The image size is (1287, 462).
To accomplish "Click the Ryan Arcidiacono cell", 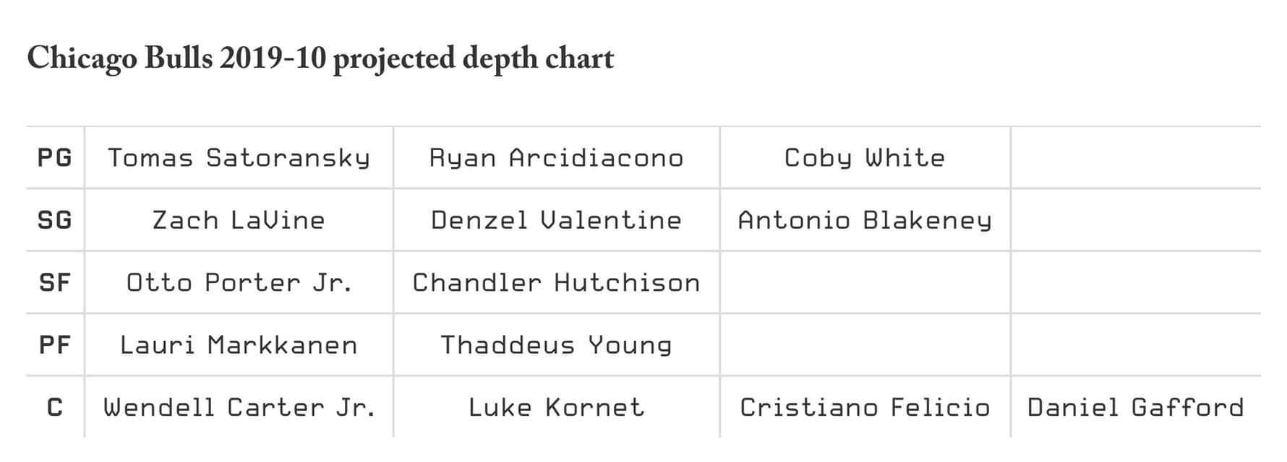I will point(557,157).
